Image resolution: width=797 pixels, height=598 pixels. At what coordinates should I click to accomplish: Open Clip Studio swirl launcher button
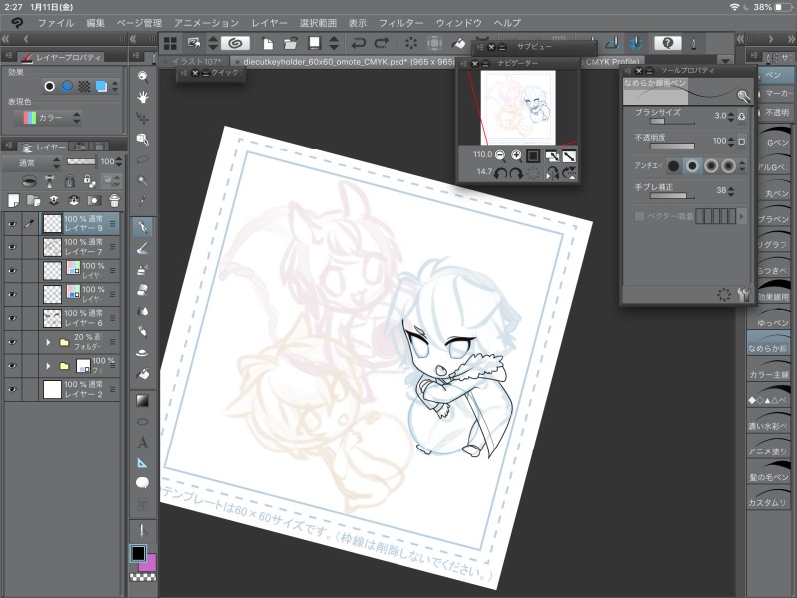click(235, 43)
